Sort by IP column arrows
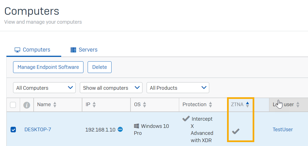 coord(94,105)
